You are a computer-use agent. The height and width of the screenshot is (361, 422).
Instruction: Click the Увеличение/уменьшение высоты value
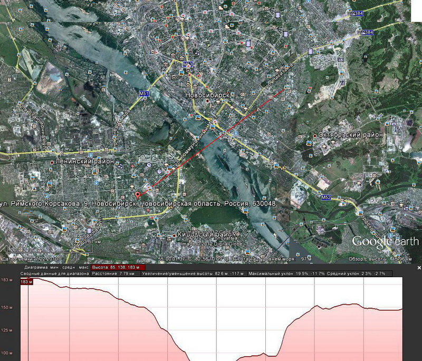point(193,274)
